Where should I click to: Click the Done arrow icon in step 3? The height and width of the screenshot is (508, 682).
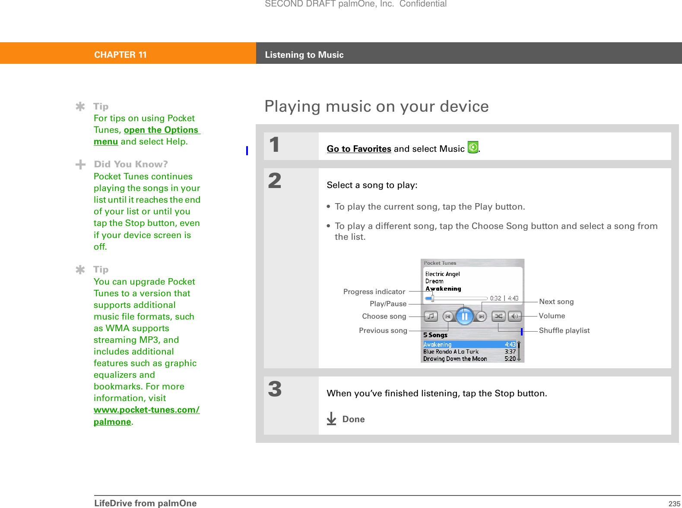click(x=331, y=419)
